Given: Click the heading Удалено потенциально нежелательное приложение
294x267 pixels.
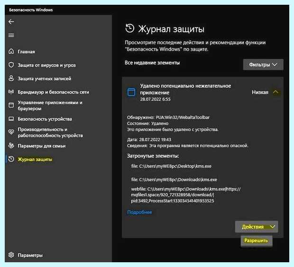Looking at the screenshot, I should (185, 89).
